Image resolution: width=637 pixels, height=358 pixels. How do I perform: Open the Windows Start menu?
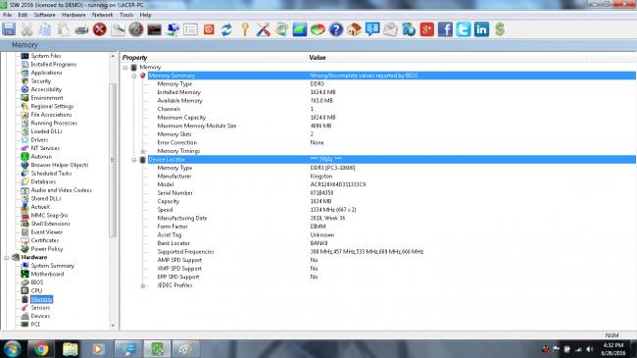pos(12,349)
